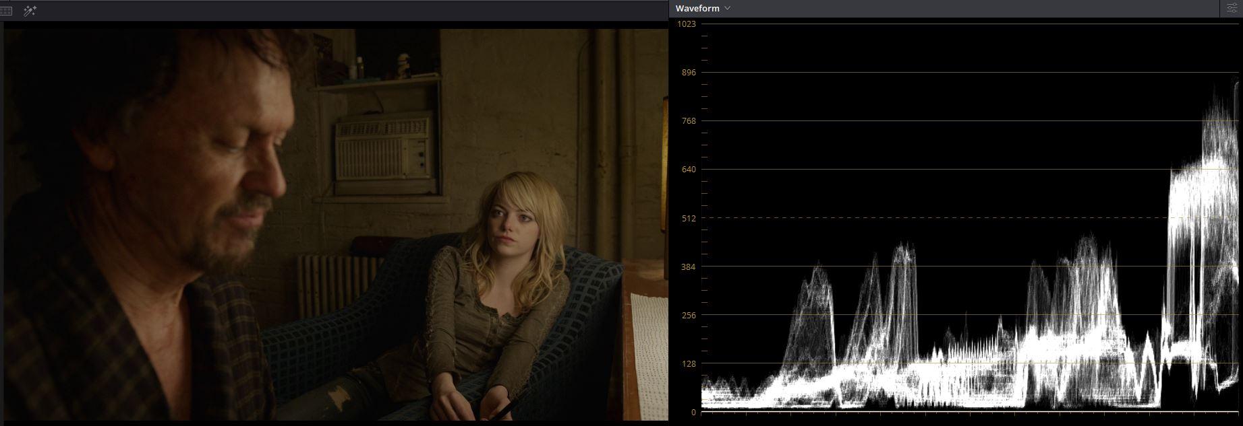Click the magic wand enhance viewer icon
This screenshot has width=1243, height=426.
coord(30,11)
